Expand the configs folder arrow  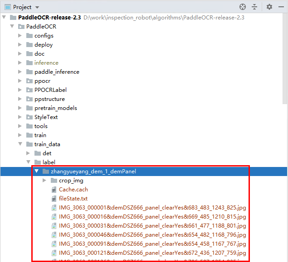(x=20, y=36)
